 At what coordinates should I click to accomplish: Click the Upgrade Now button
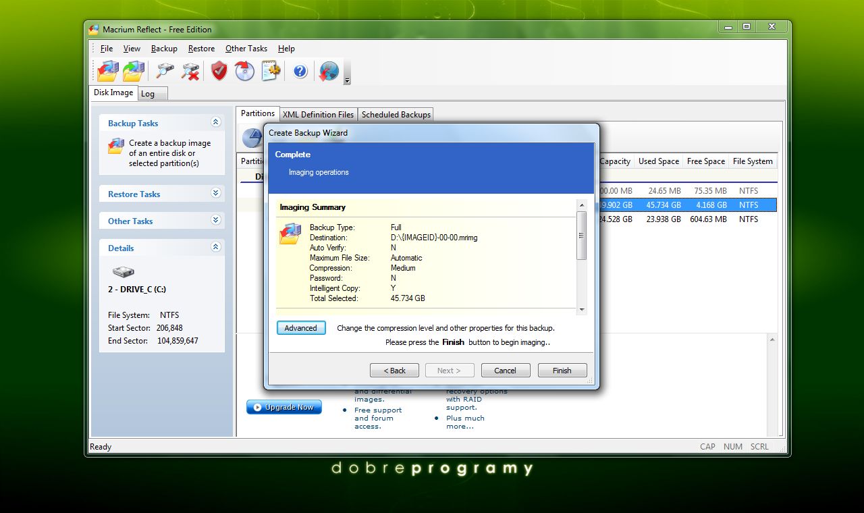284,407
